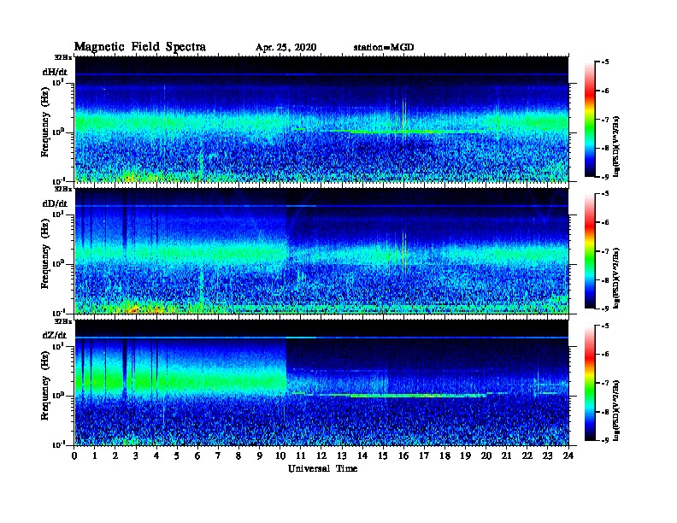Image resolution: width=677 pixels, height=523 pixels.
Task: Click the "station=MGD" label
Action: pos(384,48)
